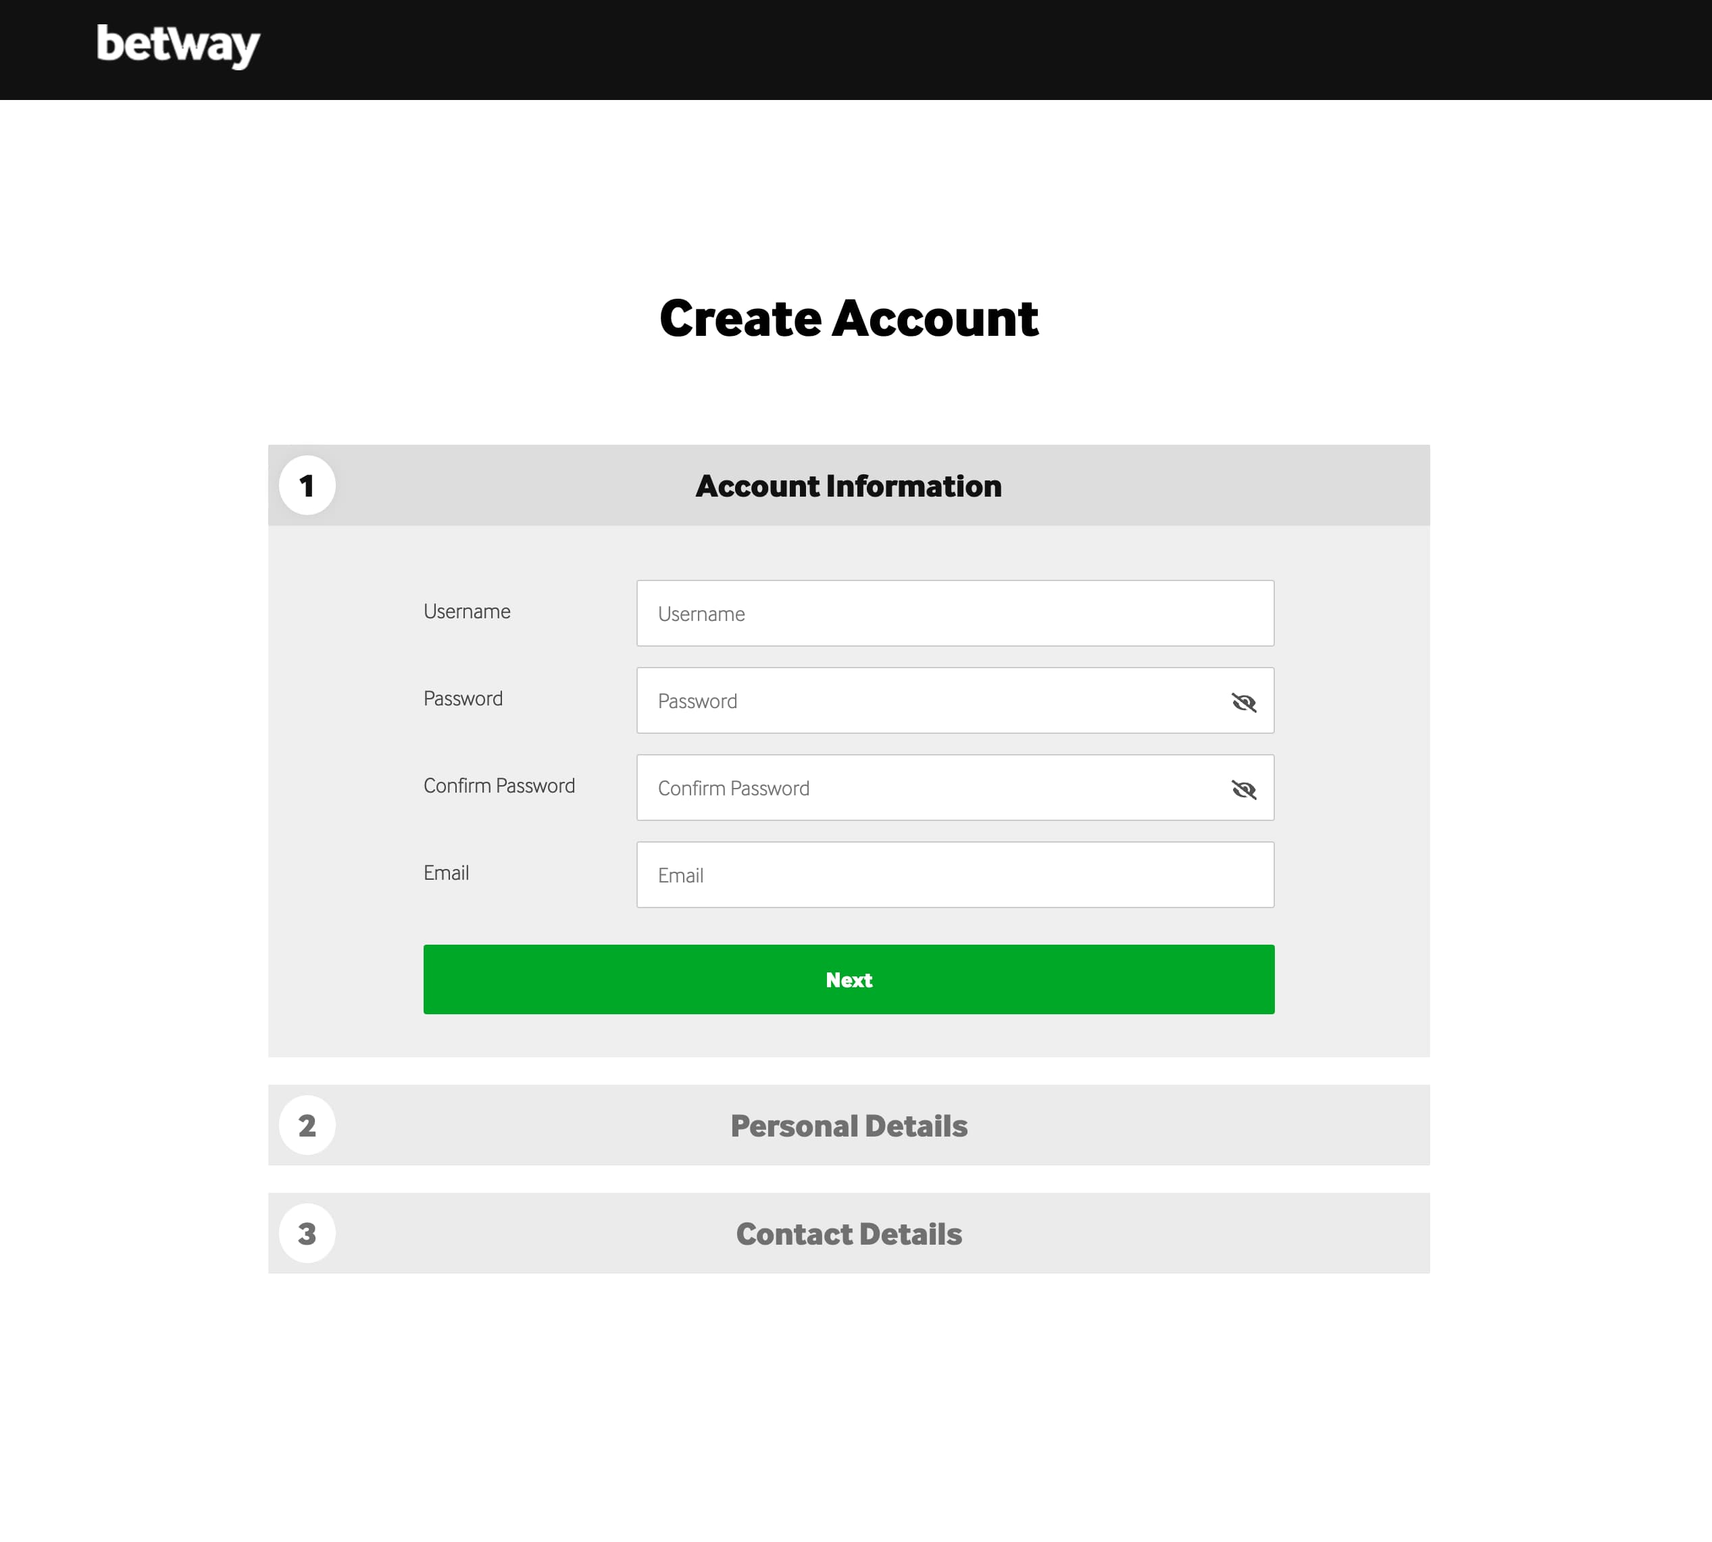Click the black top header bar
This screenshot has height=1542, width=1712.
pos(932,49)
